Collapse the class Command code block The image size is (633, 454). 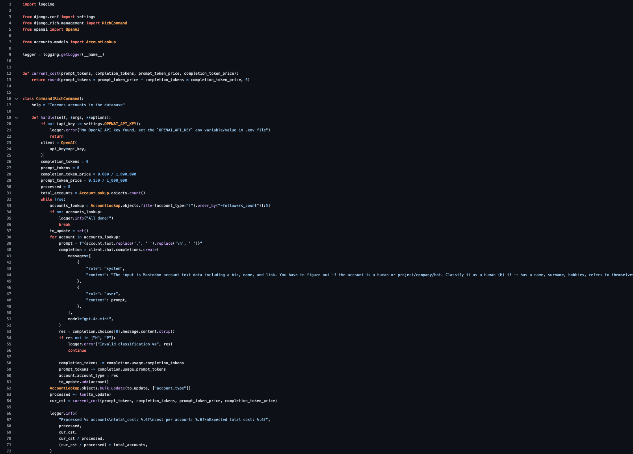pos(16,99)
